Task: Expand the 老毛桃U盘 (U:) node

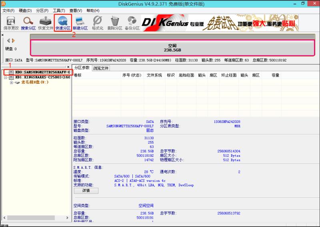Action: (x=12, y=83)
